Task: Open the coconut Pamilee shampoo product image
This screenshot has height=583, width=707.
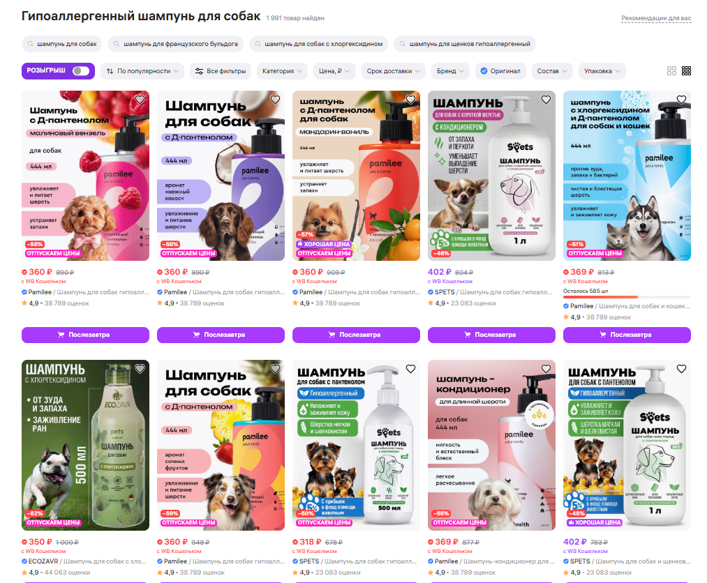Action: 221,176
